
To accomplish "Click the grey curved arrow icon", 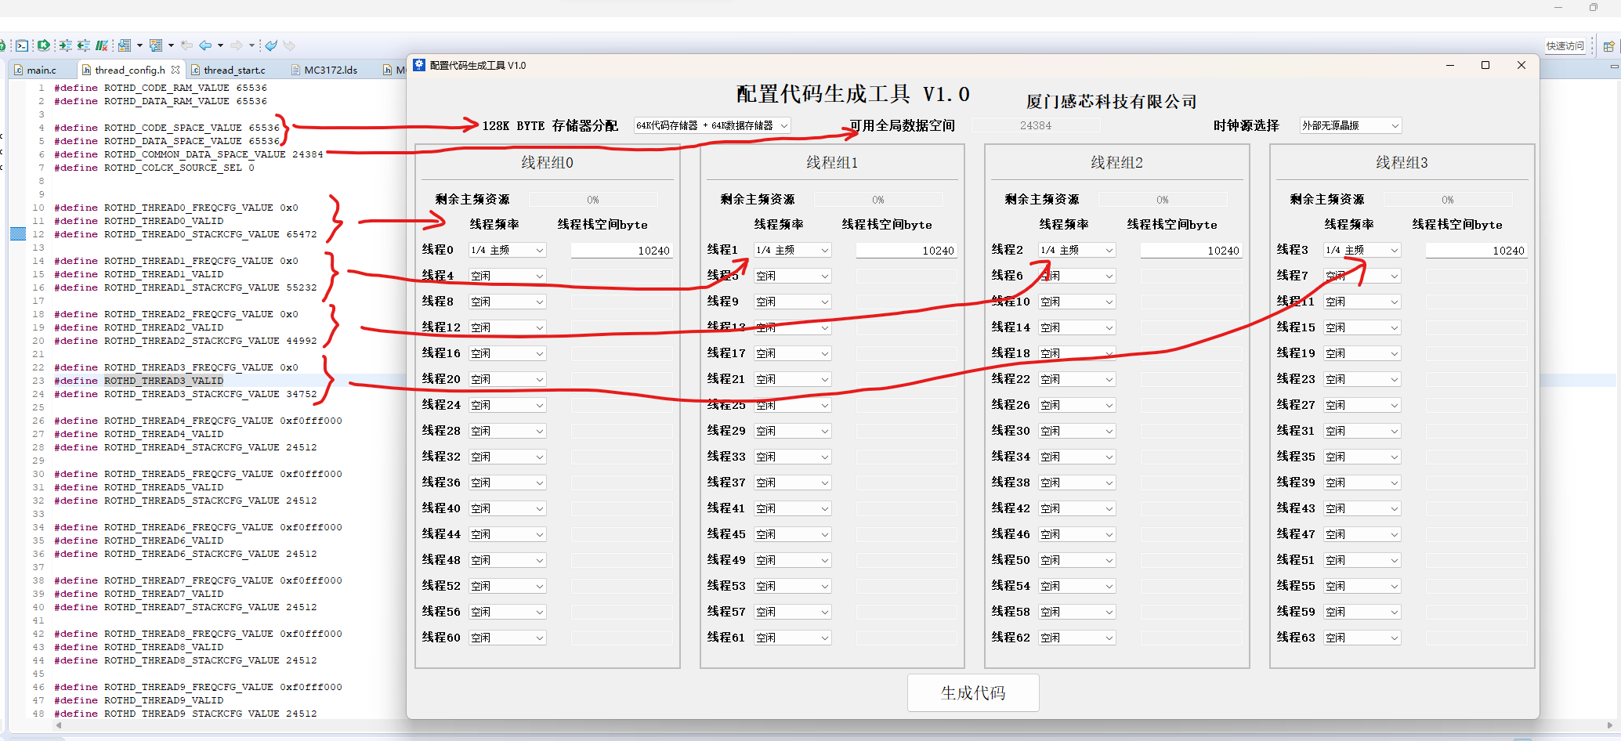I will 289,45.
